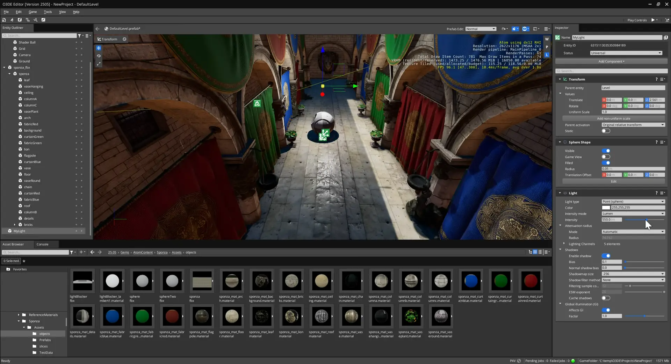Screen dimensions: 671x364
Task: Open the viewport camera options icon
Action: click(x=504, y=29)
